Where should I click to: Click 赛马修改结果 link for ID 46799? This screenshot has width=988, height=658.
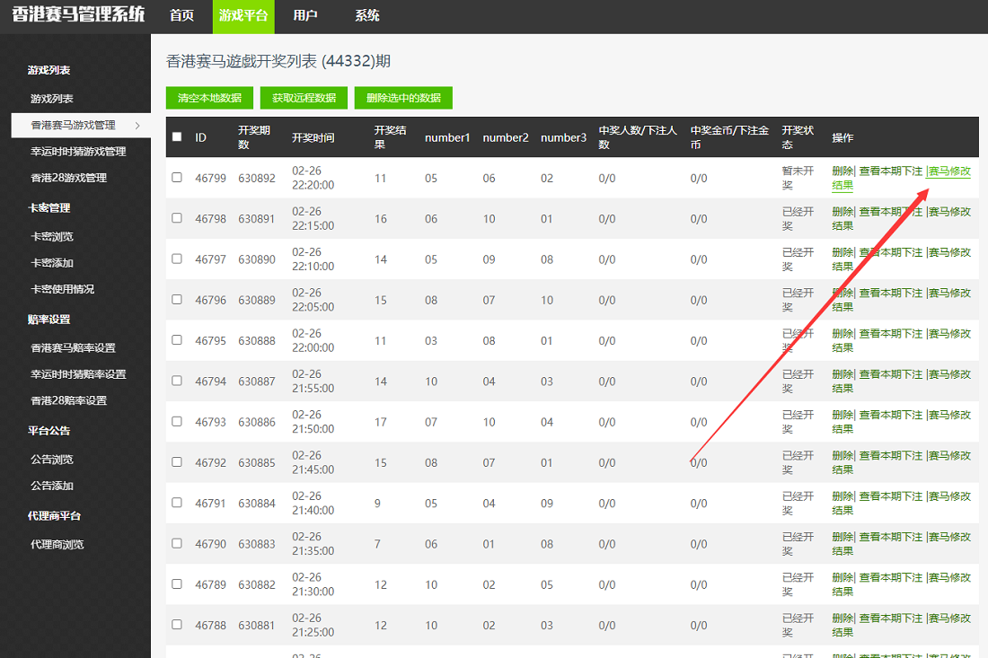[948, 171]
